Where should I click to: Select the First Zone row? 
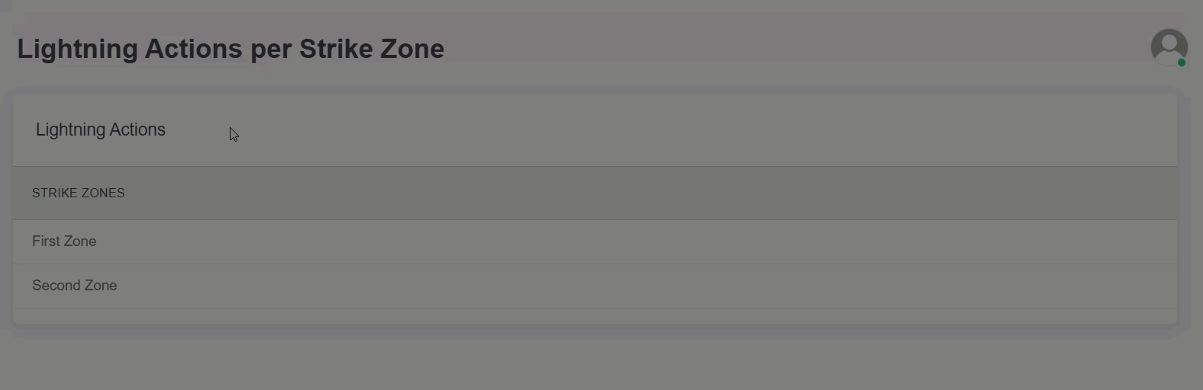tap(595, 241)
